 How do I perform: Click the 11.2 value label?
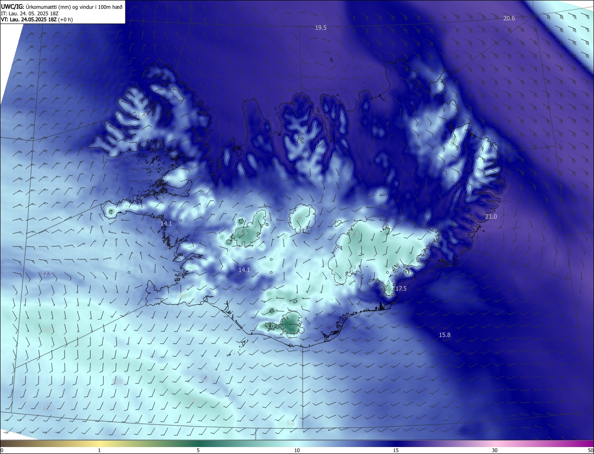[x=47, y=407]
